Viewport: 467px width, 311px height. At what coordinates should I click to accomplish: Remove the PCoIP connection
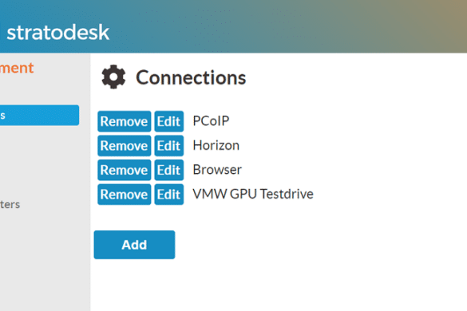(125, 121)
